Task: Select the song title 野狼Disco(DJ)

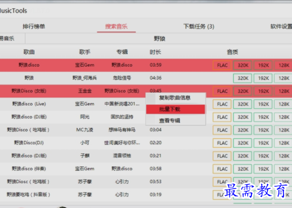Action: tap(29, 143)
